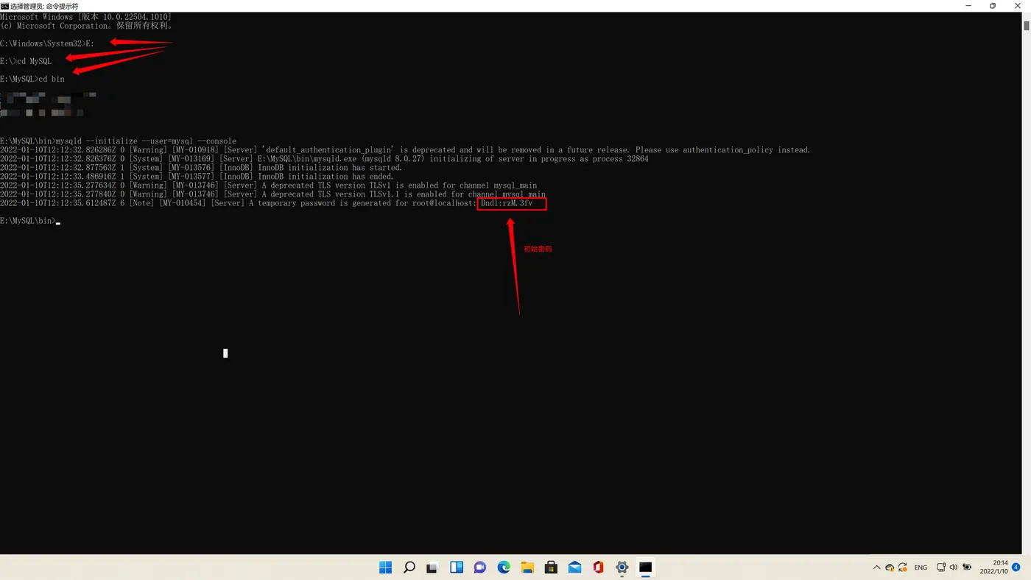Click the default_authentication_plugin warning line

(405, 150)
